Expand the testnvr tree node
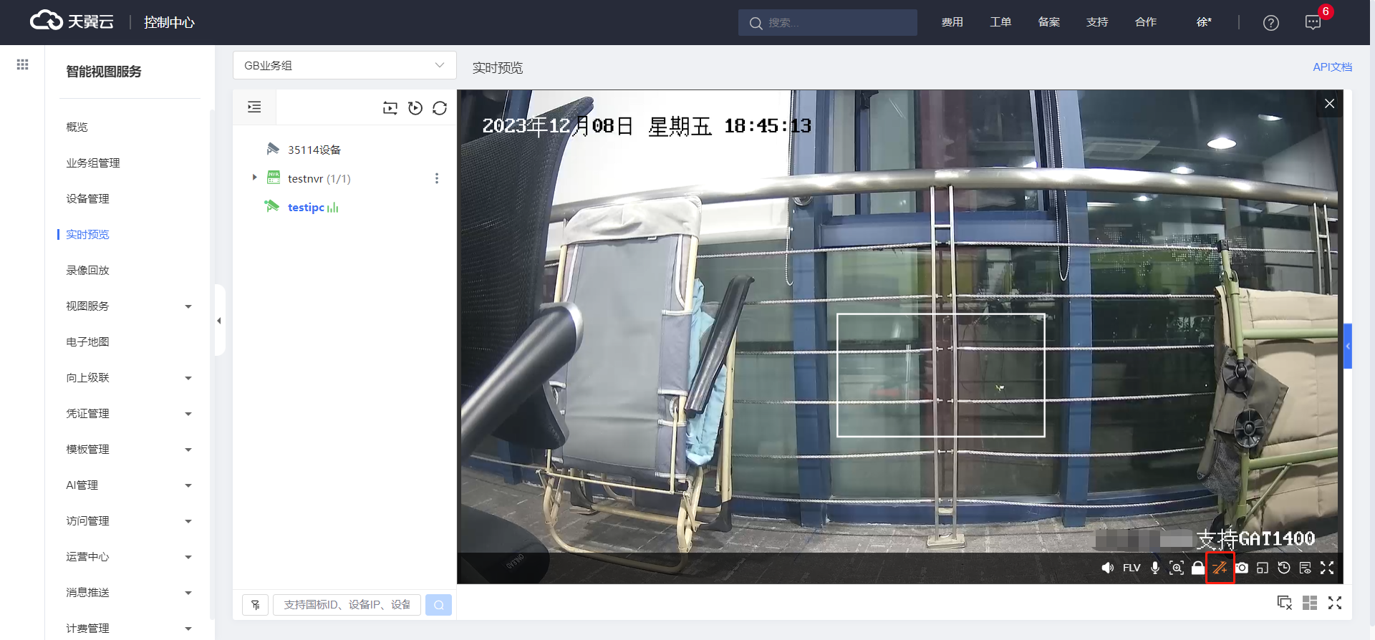 click(254, 178)
